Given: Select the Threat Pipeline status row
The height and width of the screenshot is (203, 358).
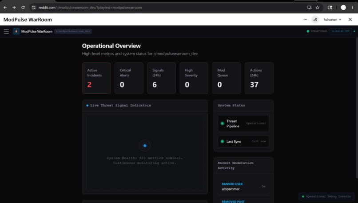Looking at the screenshot, I should click(243, 123).
